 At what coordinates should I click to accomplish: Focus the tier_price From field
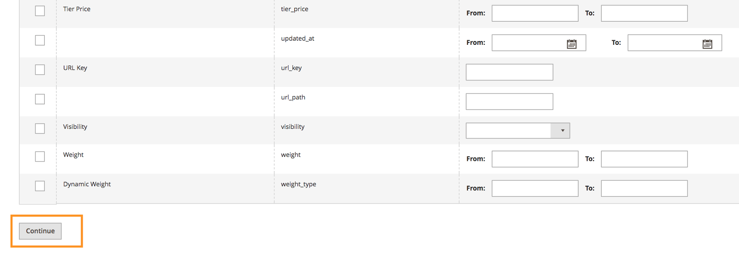(535, 13)
